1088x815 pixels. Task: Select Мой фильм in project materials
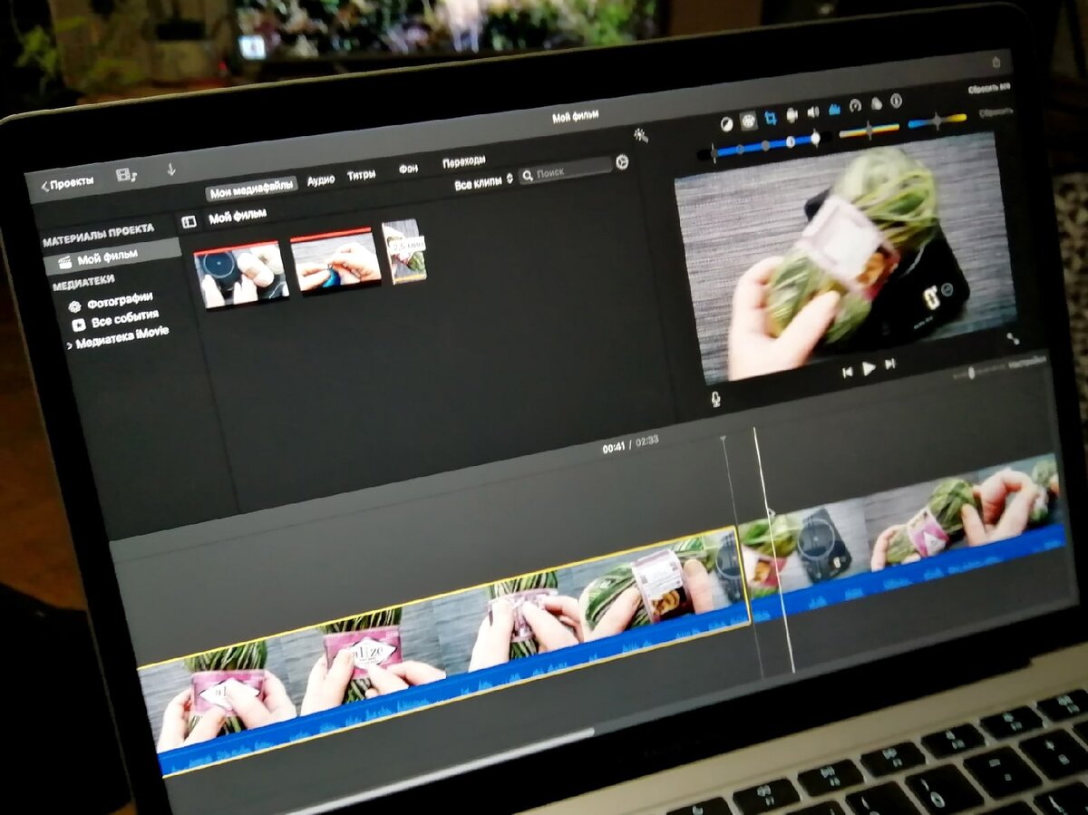click(113, 257)
